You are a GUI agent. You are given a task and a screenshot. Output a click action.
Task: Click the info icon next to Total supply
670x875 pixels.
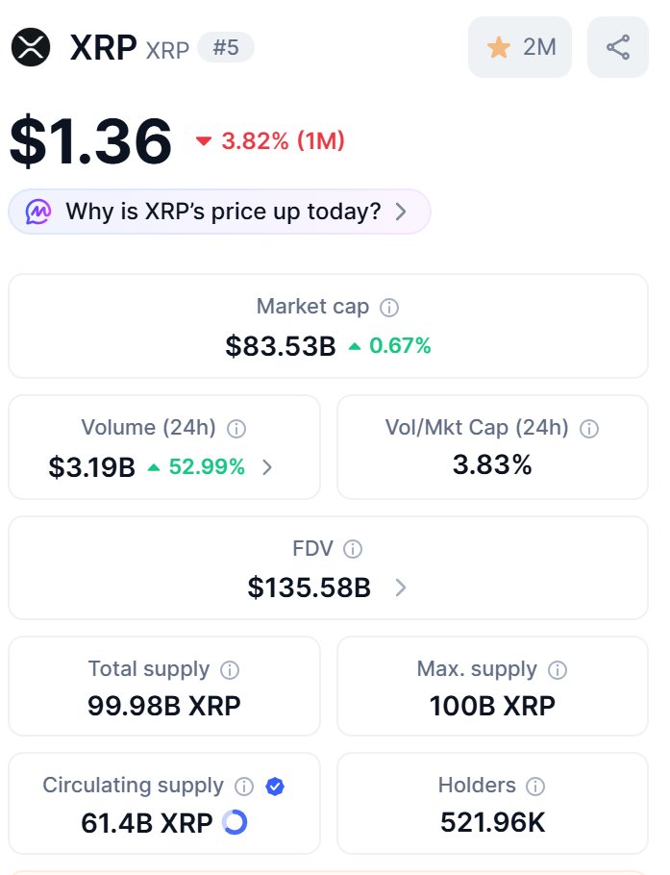230,670
